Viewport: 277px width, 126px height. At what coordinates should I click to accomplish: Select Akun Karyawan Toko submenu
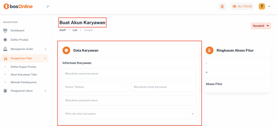click(x=24, y=74)
